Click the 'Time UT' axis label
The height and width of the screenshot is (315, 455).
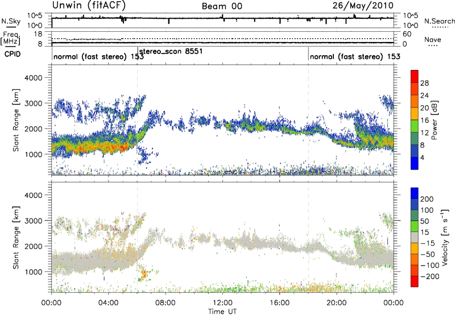point(222,312)
